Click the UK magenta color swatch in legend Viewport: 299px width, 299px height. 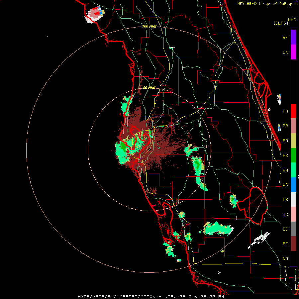[x=293, y=52]
